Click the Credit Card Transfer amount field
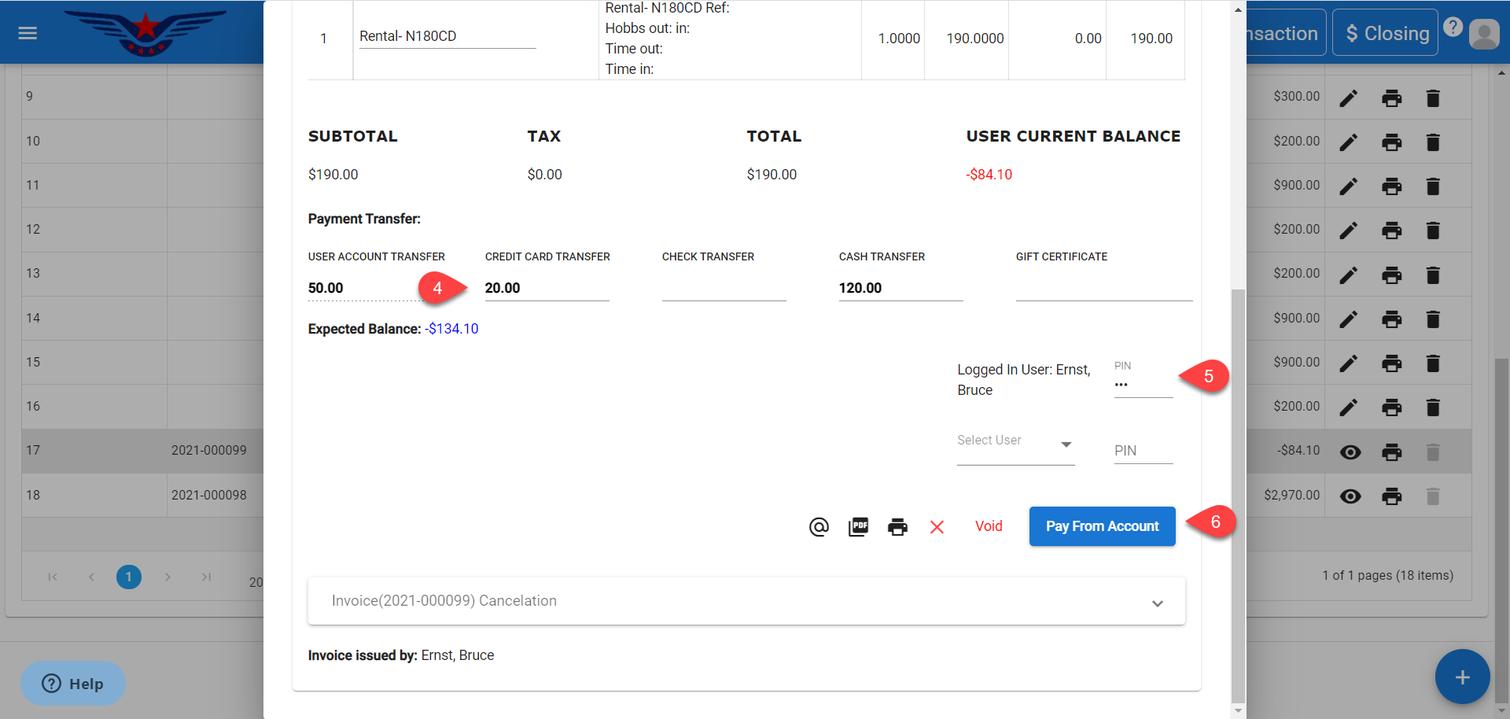The image size is (1510, 719). point(547,288)
